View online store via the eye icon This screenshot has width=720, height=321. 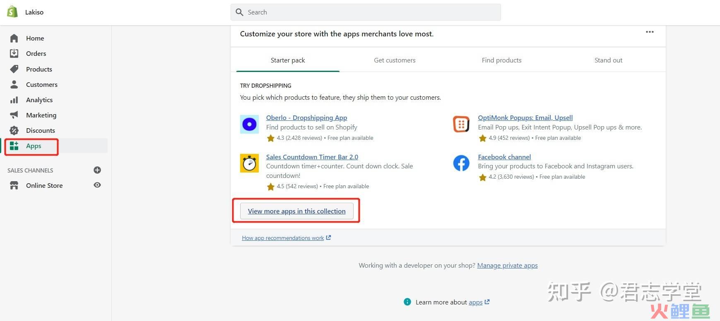(x=97, y=185)
